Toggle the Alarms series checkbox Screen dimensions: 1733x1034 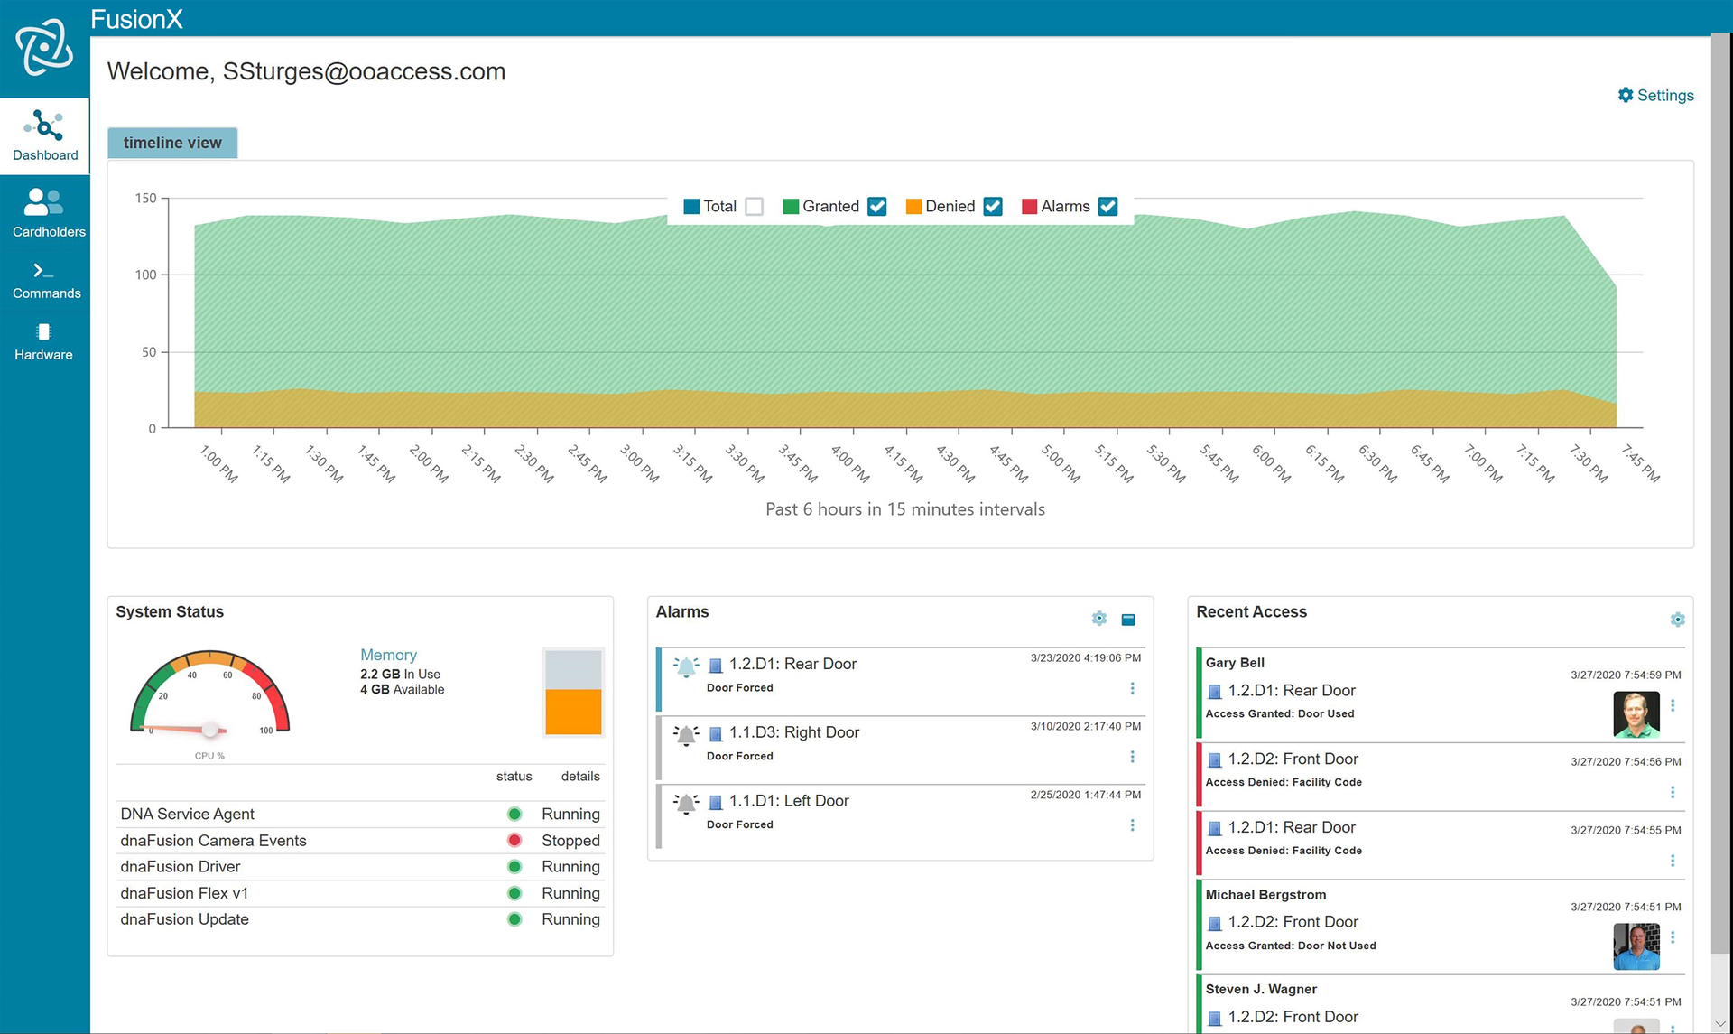click(x=1107, y=207)
